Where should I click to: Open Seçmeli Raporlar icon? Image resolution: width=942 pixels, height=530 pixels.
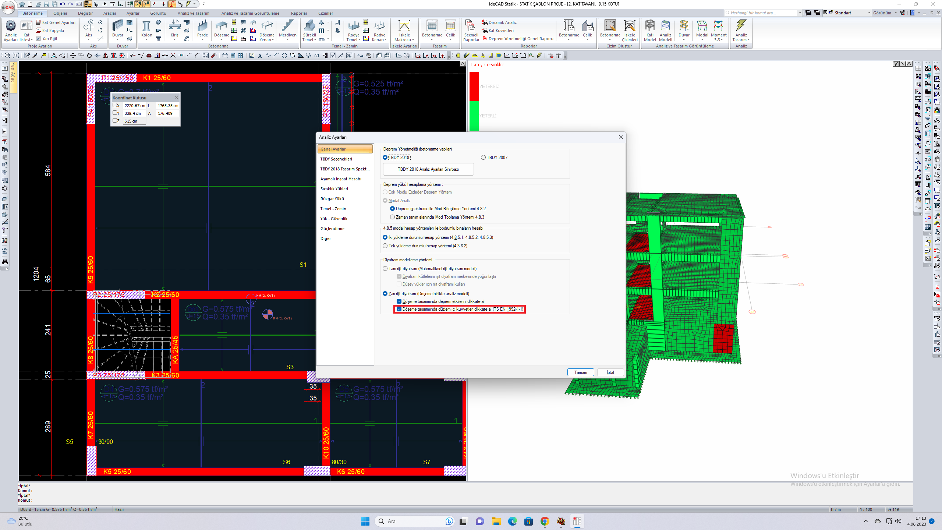pyautogui.click(x=471, y=26)
